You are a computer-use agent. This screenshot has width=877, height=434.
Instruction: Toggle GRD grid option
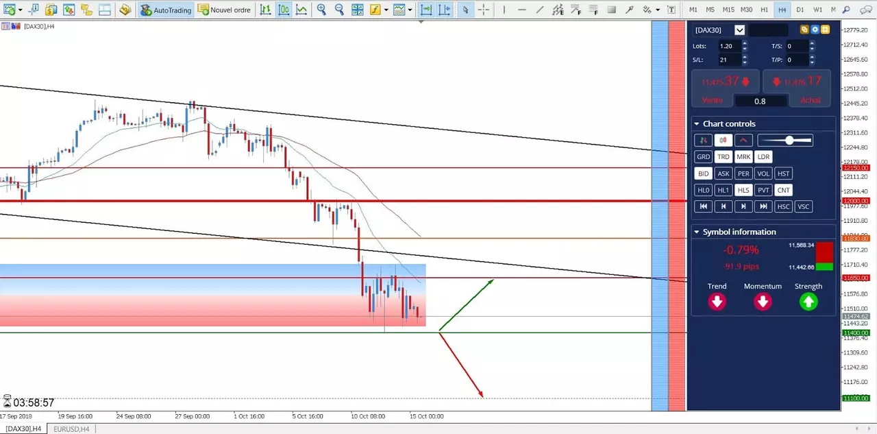coord(703,156)
